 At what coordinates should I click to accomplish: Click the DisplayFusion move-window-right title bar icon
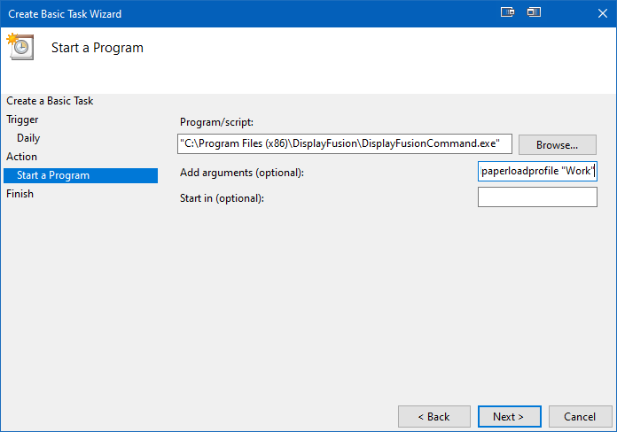508,12
